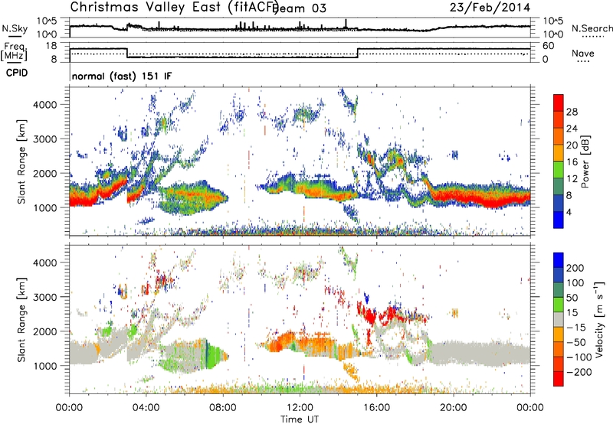Screen dimensions: 613x424
Task: Pick the gray segment of Velocity color bar
Action: (x=559, y=319)
